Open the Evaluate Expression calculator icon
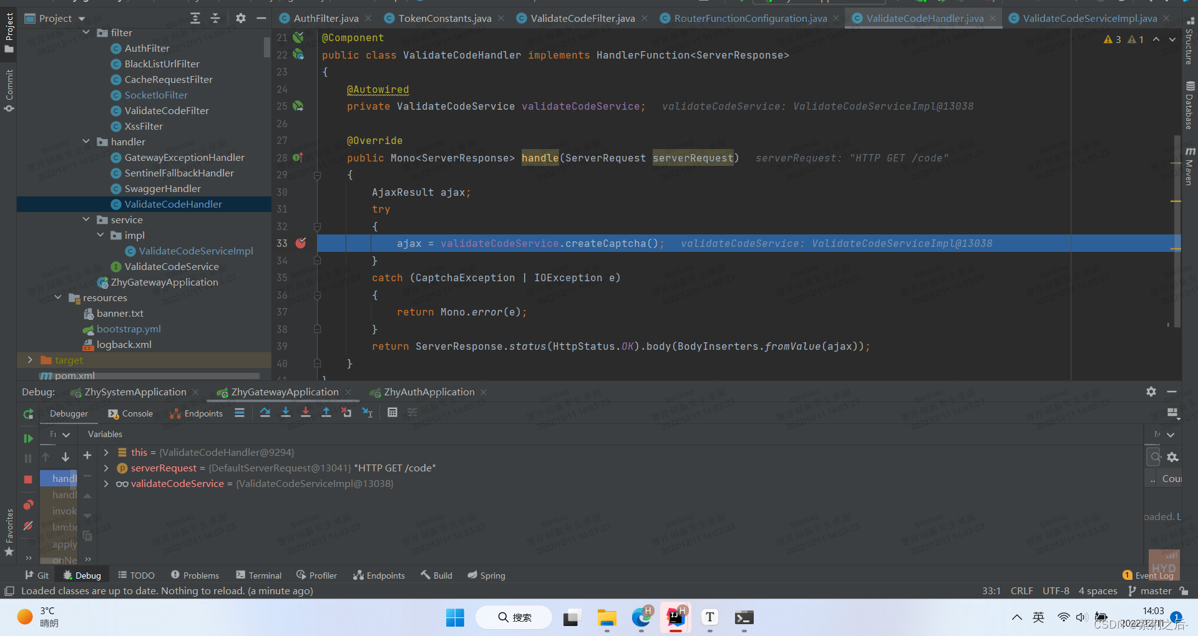 (392, 413)
